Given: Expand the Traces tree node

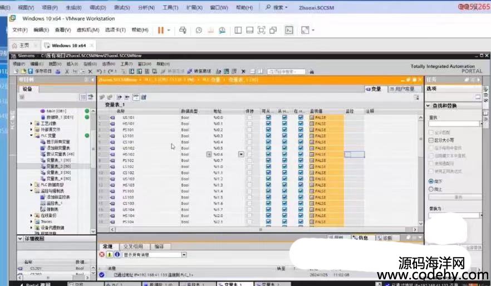Looking at the screenshot, I should 31,221.
